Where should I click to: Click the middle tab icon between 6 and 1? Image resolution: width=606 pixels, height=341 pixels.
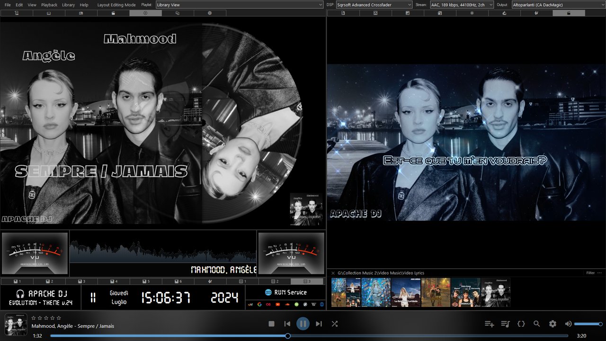point(210,281)
